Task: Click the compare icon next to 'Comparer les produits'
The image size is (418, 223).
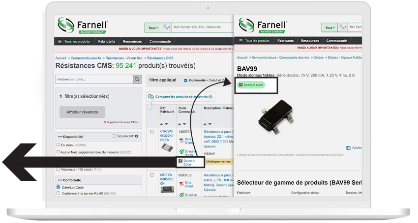Action: (150, 97)
